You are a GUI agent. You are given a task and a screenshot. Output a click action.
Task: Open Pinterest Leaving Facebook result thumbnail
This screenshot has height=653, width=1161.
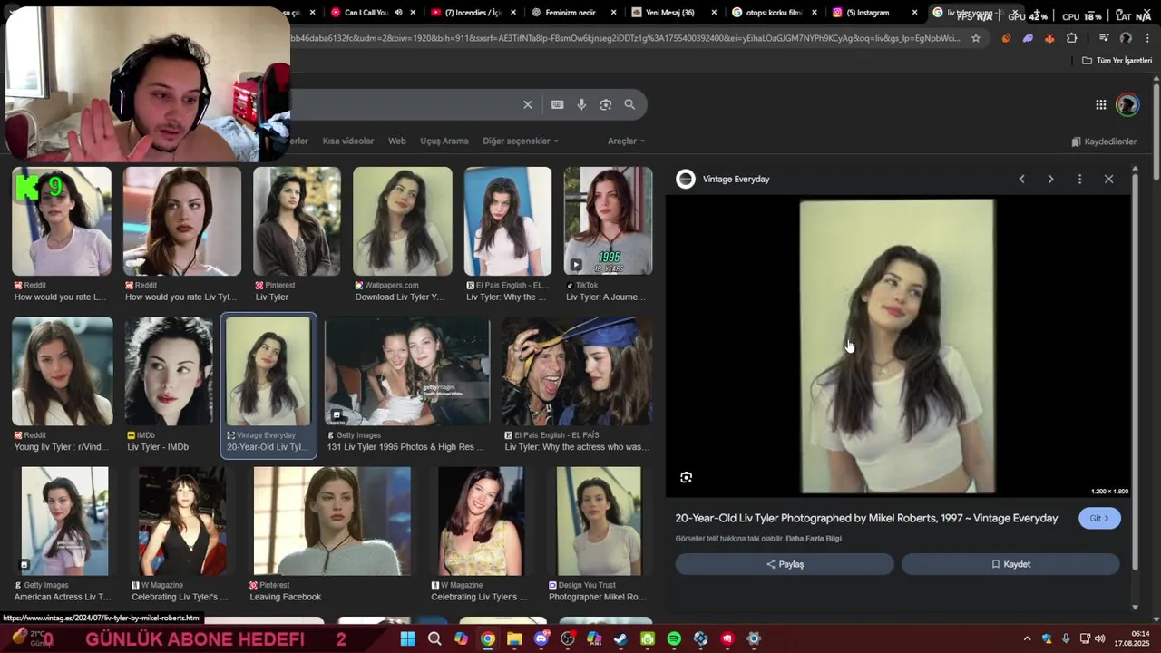point(332,521)
